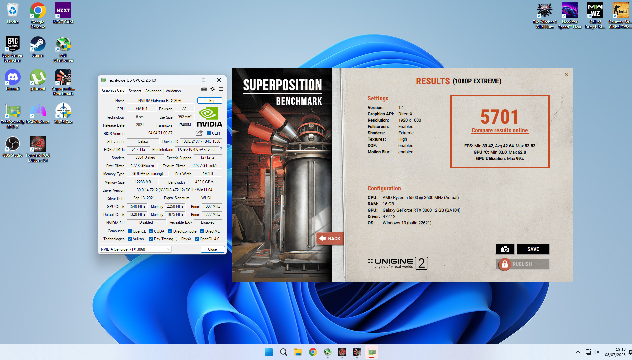
Task: Open The Witcher 3 Wild Hunt shortcut
Action: [545, 16]
